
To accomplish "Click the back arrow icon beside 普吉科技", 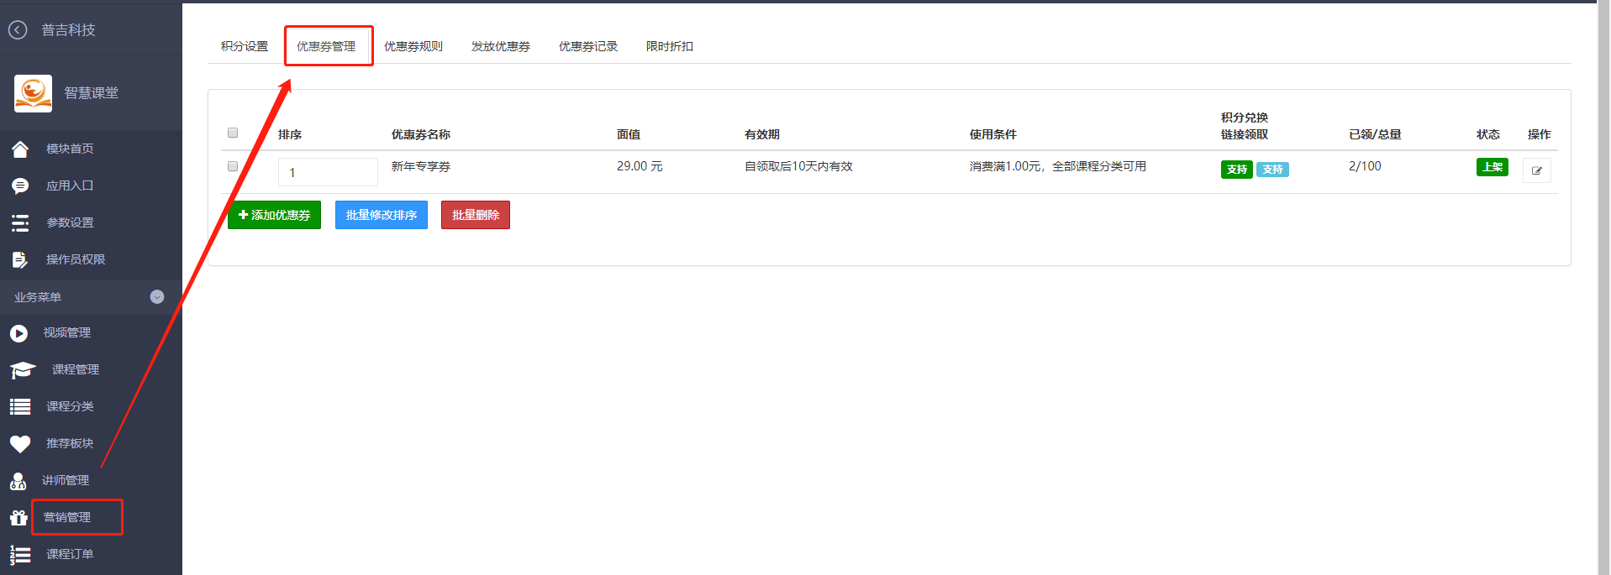I will point(18,30).
